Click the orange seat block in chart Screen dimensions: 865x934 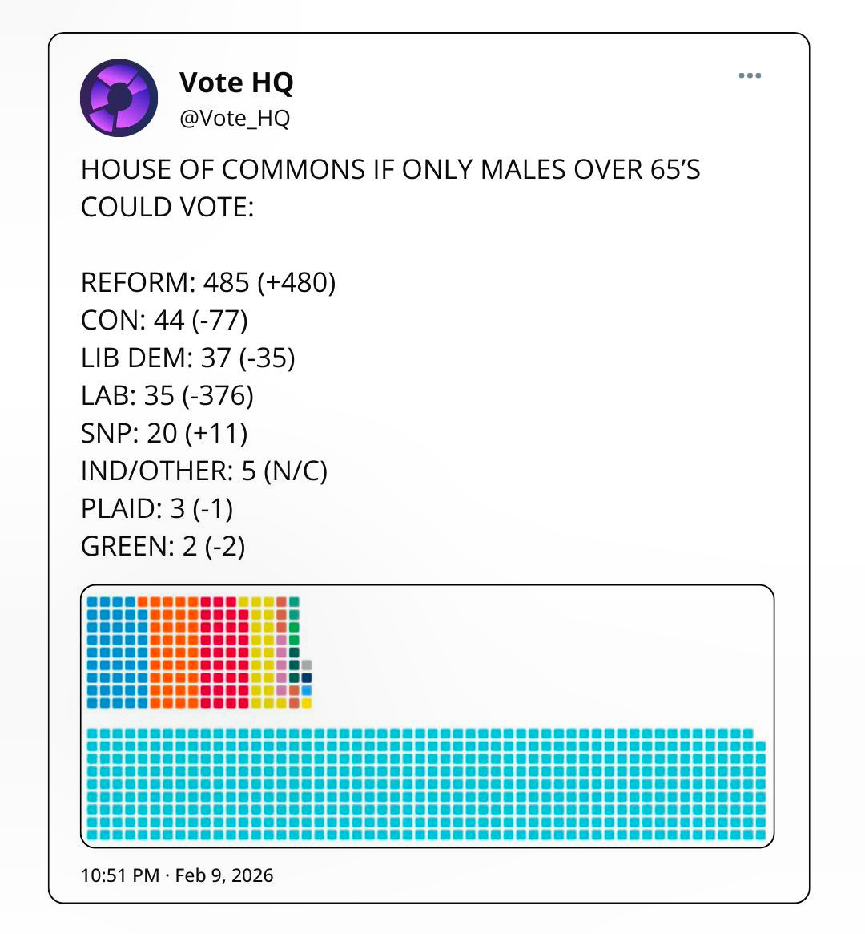click(x=174, y=653)
